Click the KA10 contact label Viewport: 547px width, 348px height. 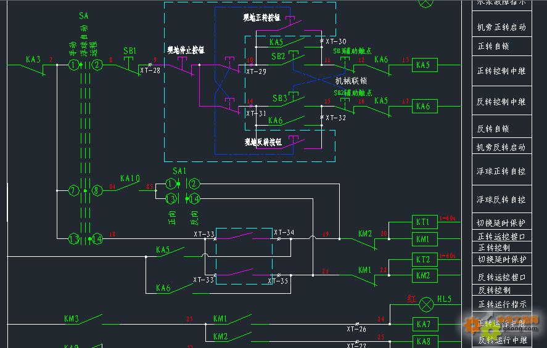(130, 179)
